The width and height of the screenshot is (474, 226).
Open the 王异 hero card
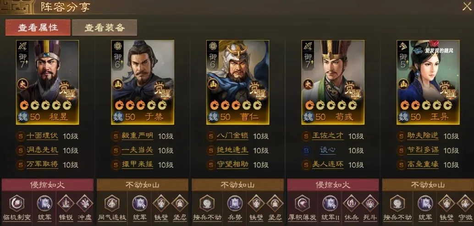pos(428,82)
